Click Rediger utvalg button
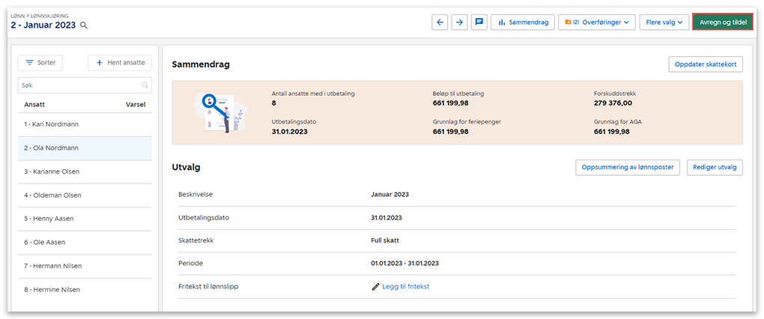Screen dimensions: 764x319 tap(714, 167)
